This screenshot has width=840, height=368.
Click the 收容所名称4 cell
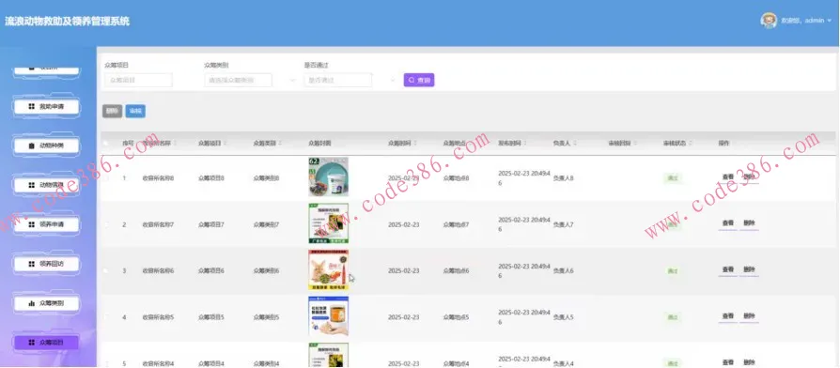[x=158, y=363]
